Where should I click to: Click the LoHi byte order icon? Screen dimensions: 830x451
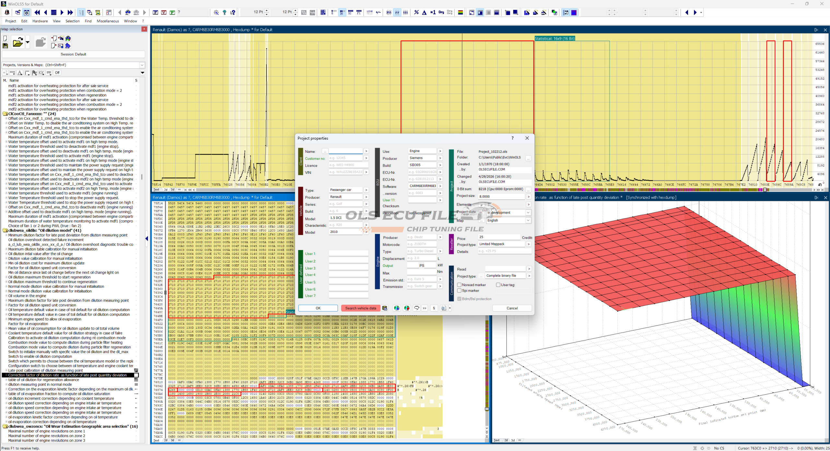(370, 12)
